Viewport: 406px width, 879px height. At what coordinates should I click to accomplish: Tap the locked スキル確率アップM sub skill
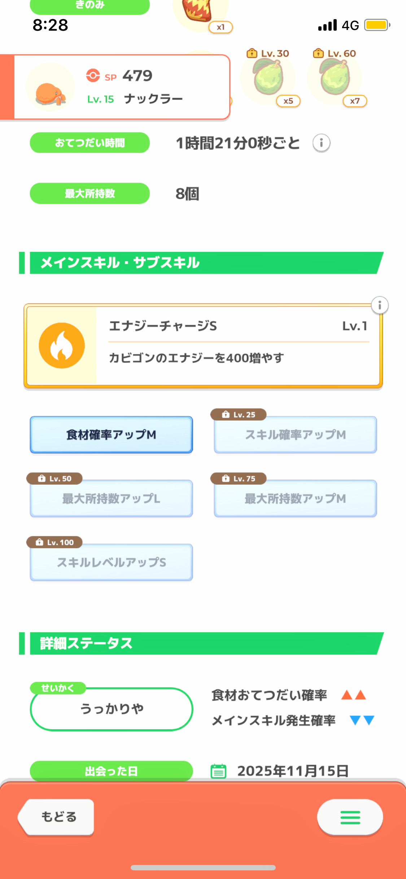[295, 434]
